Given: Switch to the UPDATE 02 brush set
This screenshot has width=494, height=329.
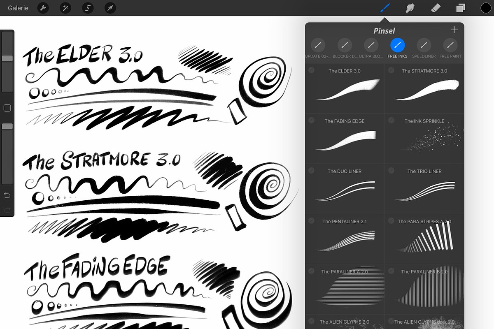Looking at the screenshot, I should (317, 48).
